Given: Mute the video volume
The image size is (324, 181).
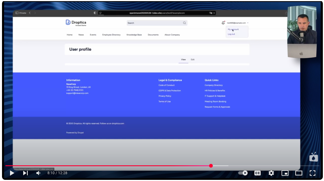Looking at the screenshot, I should (38, 173).
